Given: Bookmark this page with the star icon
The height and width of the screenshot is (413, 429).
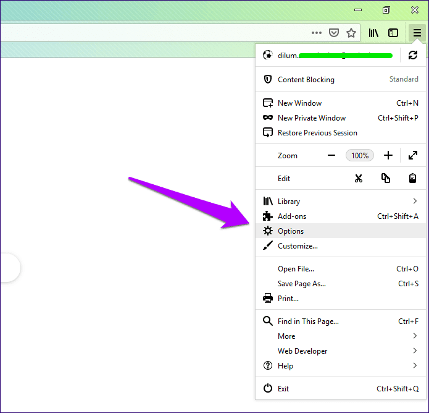Looking at the screenshot, I should [x=351, y=33].
